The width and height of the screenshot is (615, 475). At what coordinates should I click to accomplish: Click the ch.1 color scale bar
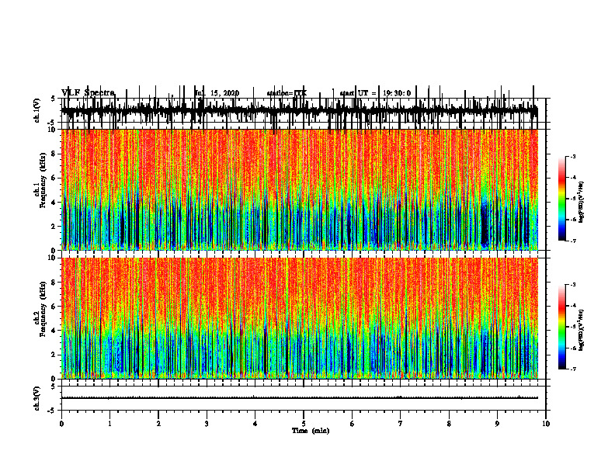coord(562,199)
